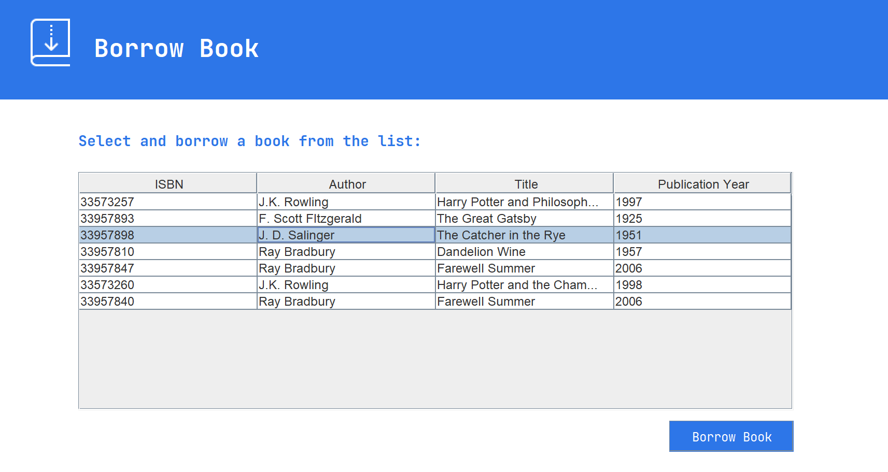The height and width of the screenshot is (472, 888).
Task: Click the 1998 publication year cell
Action: [702, 284]
